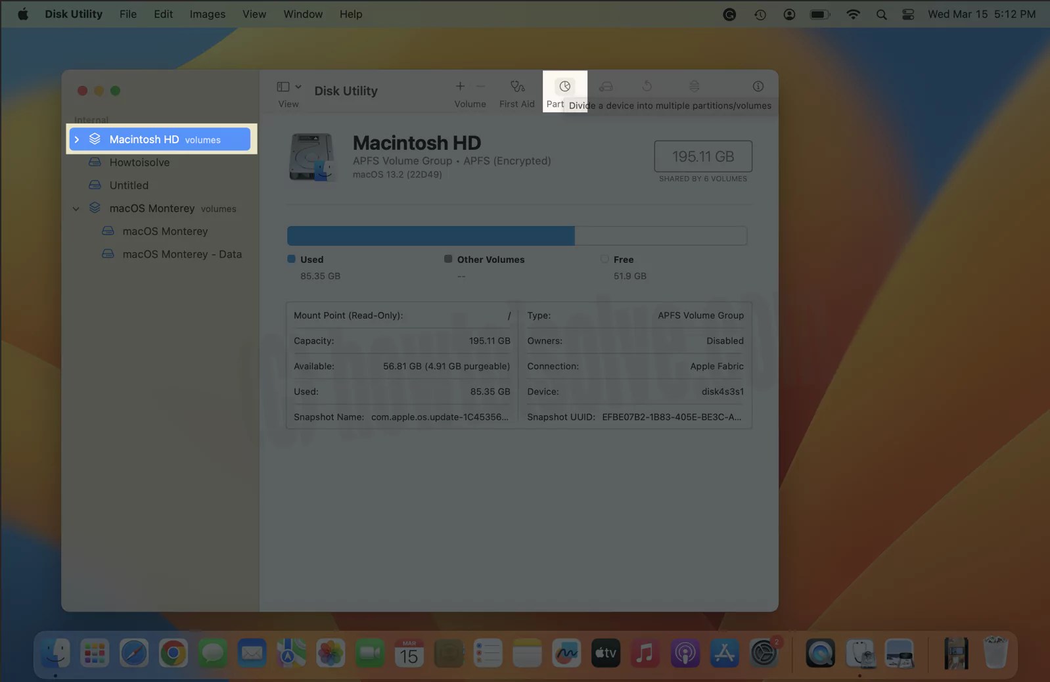Viewport: 1050px width, 682px height.
Task: Open Calendar showing 15 in Dock
Action: [409, 653]
